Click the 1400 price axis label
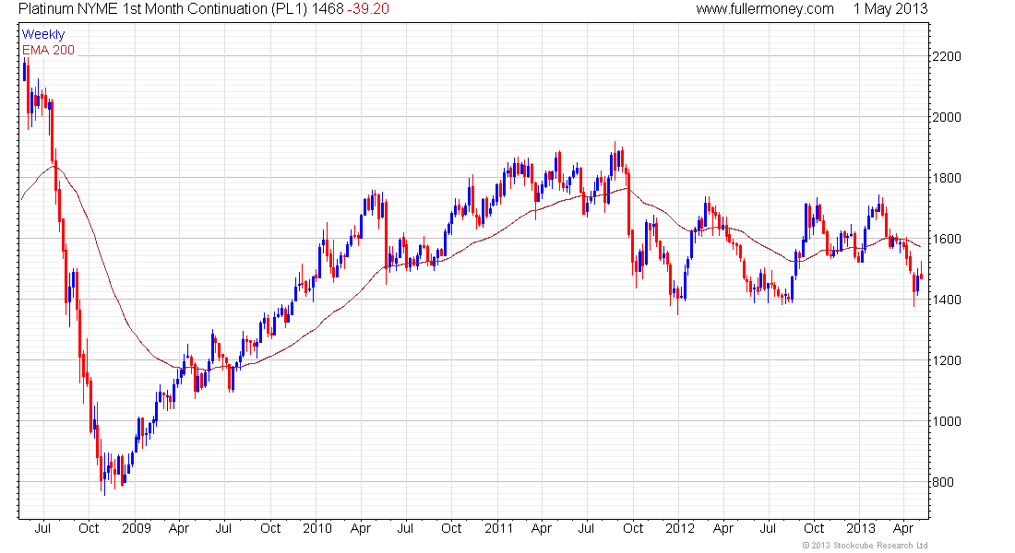1015x553 pixels. (947, 300)
